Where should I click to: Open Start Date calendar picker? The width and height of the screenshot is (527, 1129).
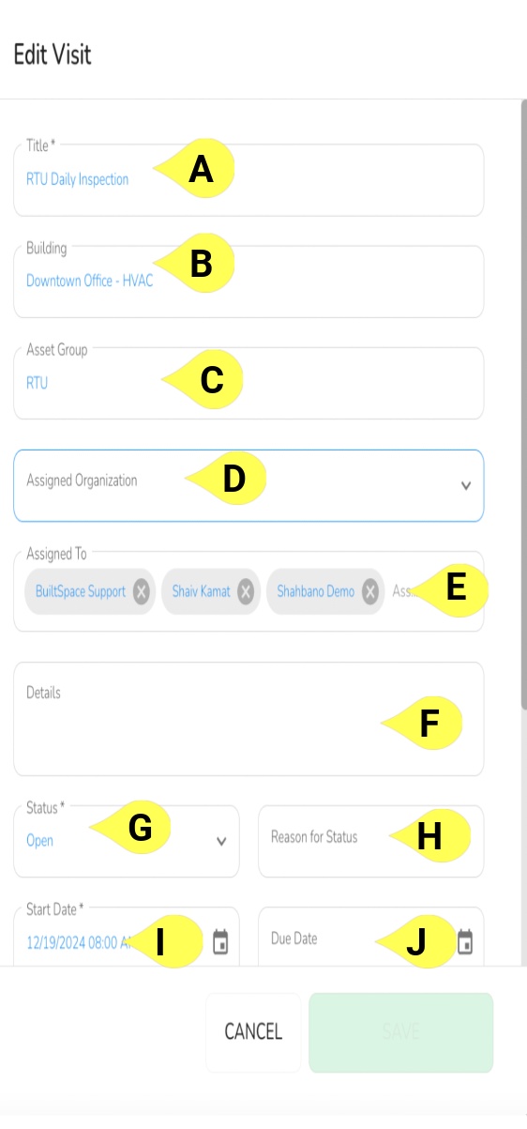pyautogui.click(x=221, y=942)
